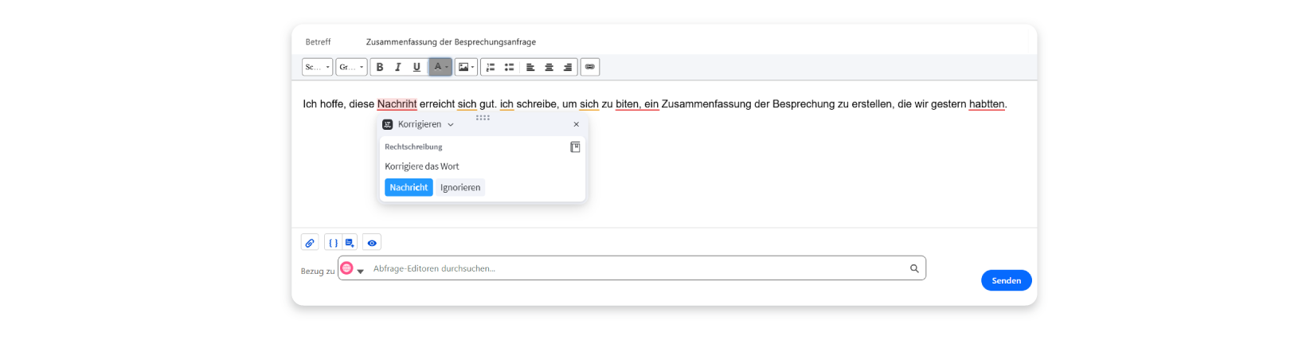Click the underlined word 'ich' after 'gut.'
1314x352 pixels.
pos(506,104)
